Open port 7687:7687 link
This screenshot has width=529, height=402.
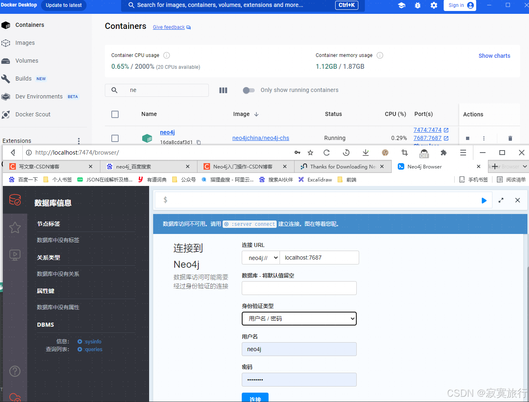[427, 138]
